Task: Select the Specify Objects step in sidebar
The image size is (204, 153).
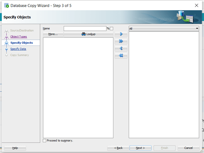Action: pyautogui.click(x=22, y=43)
